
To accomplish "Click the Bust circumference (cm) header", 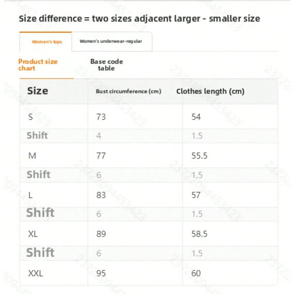I will [129, 91].
